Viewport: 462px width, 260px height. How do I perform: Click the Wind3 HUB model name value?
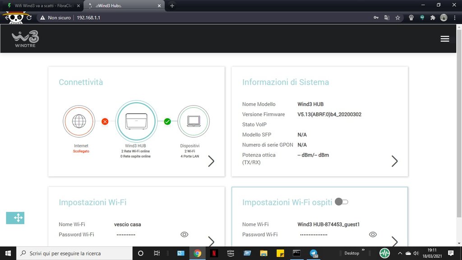coord(310,104)
